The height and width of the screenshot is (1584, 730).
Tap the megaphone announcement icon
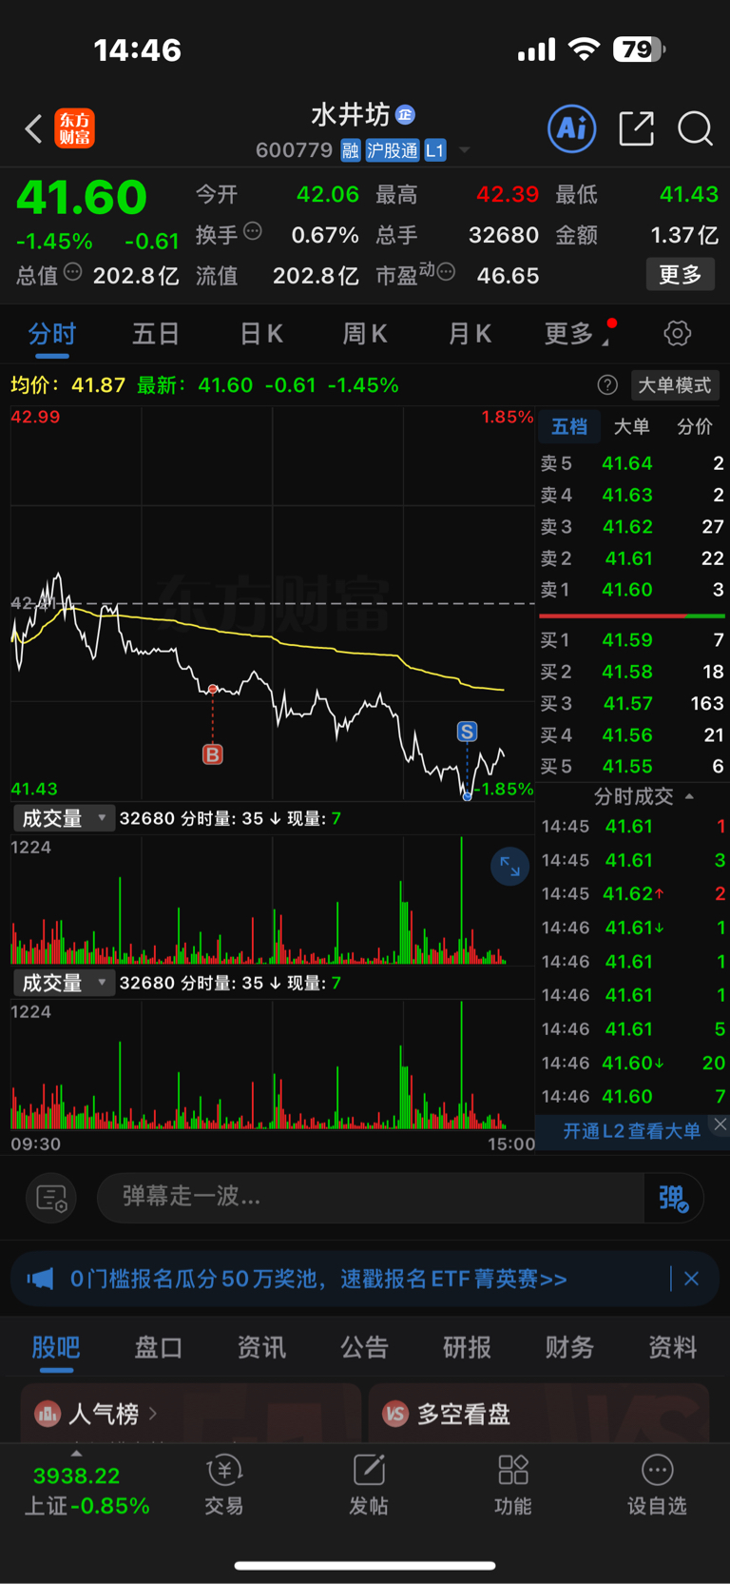[40, 1279]
